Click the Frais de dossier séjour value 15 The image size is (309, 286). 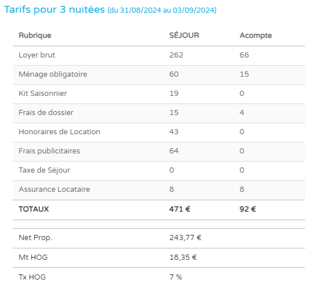[x=174, y=112]
